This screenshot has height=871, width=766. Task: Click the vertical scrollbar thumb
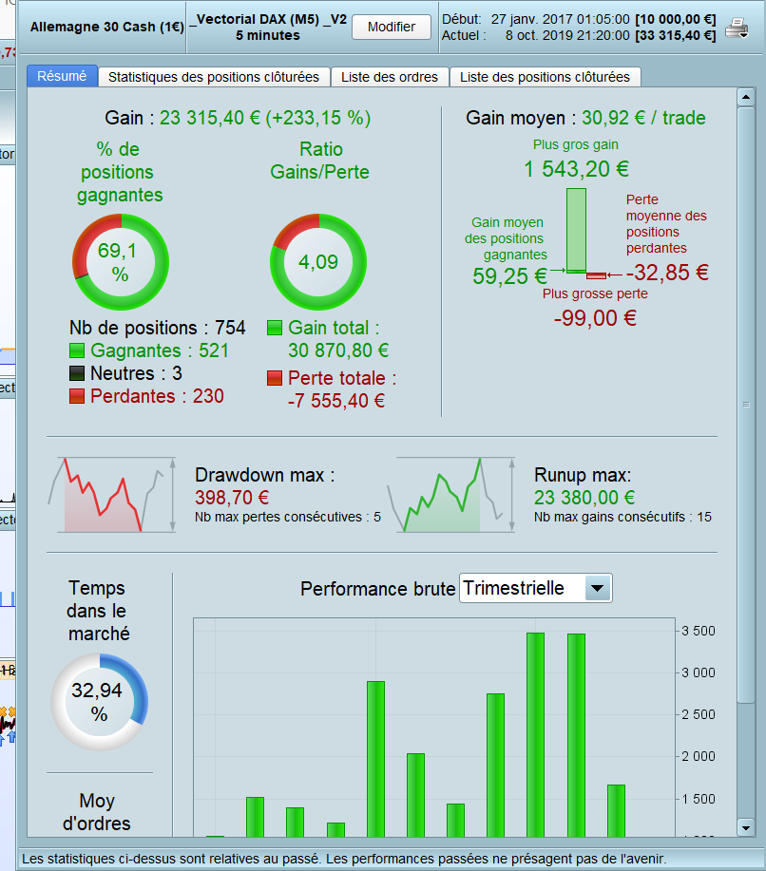pos(745,406)
